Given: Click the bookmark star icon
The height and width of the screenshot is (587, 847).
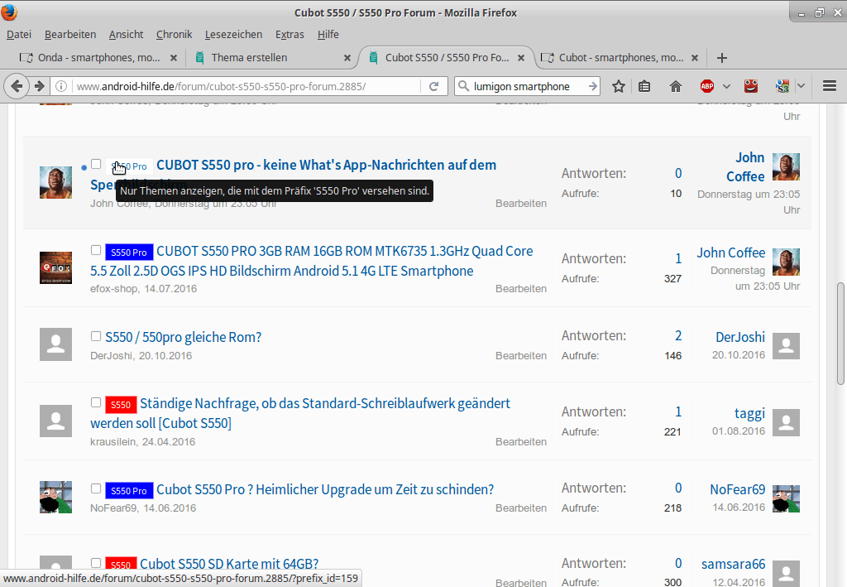Looking at the screenshot, I should tap(618, 86).
